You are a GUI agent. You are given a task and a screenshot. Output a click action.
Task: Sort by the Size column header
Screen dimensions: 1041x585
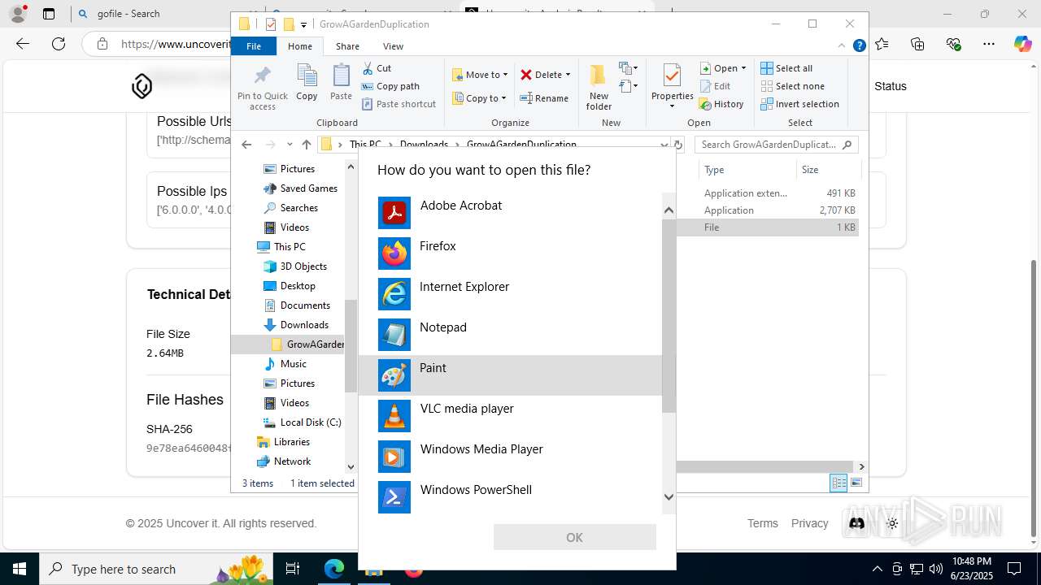pyautogui.click(x=828, y=169)
